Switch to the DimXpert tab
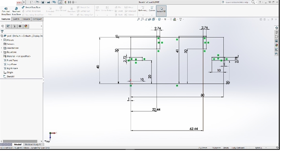The image size is (281, 151). point(37,19)
